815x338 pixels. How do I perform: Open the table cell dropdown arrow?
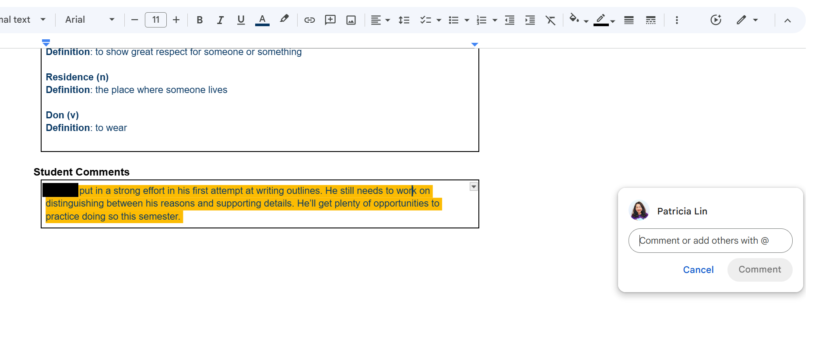click(x=474, y=187)
